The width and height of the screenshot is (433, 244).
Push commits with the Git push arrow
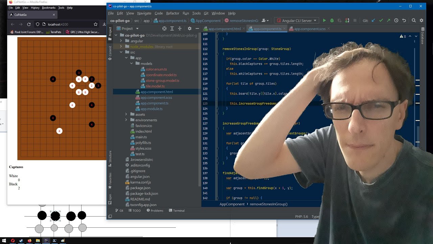click(x=388, y=21)
